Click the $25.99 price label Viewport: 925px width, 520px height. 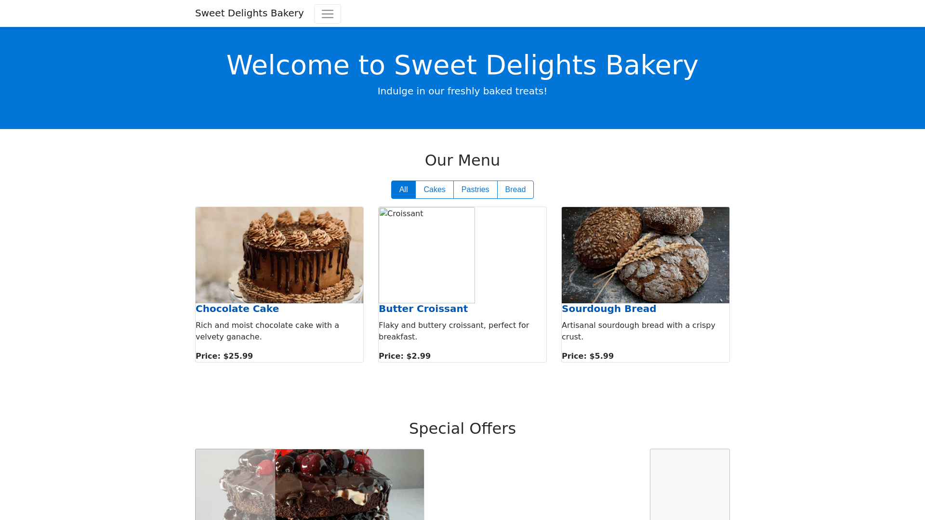coord(224,356)
